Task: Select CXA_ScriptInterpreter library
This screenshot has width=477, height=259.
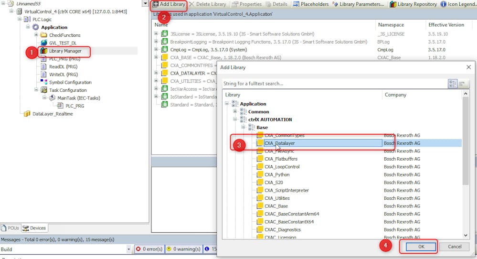Action: tap(286, 190)
